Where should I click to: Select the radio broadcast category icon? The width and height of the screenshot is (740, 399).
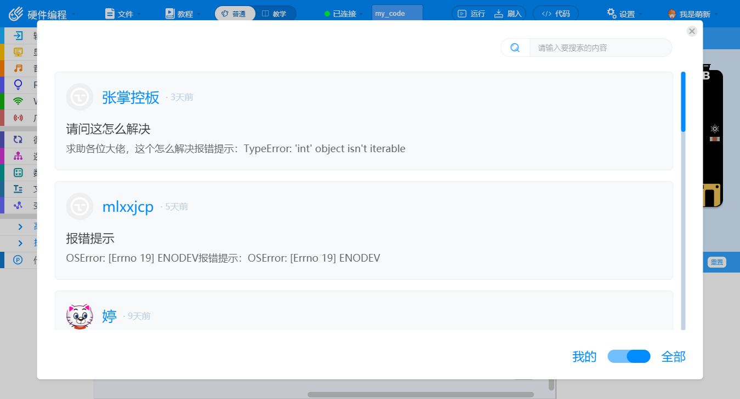click(18, 118)
